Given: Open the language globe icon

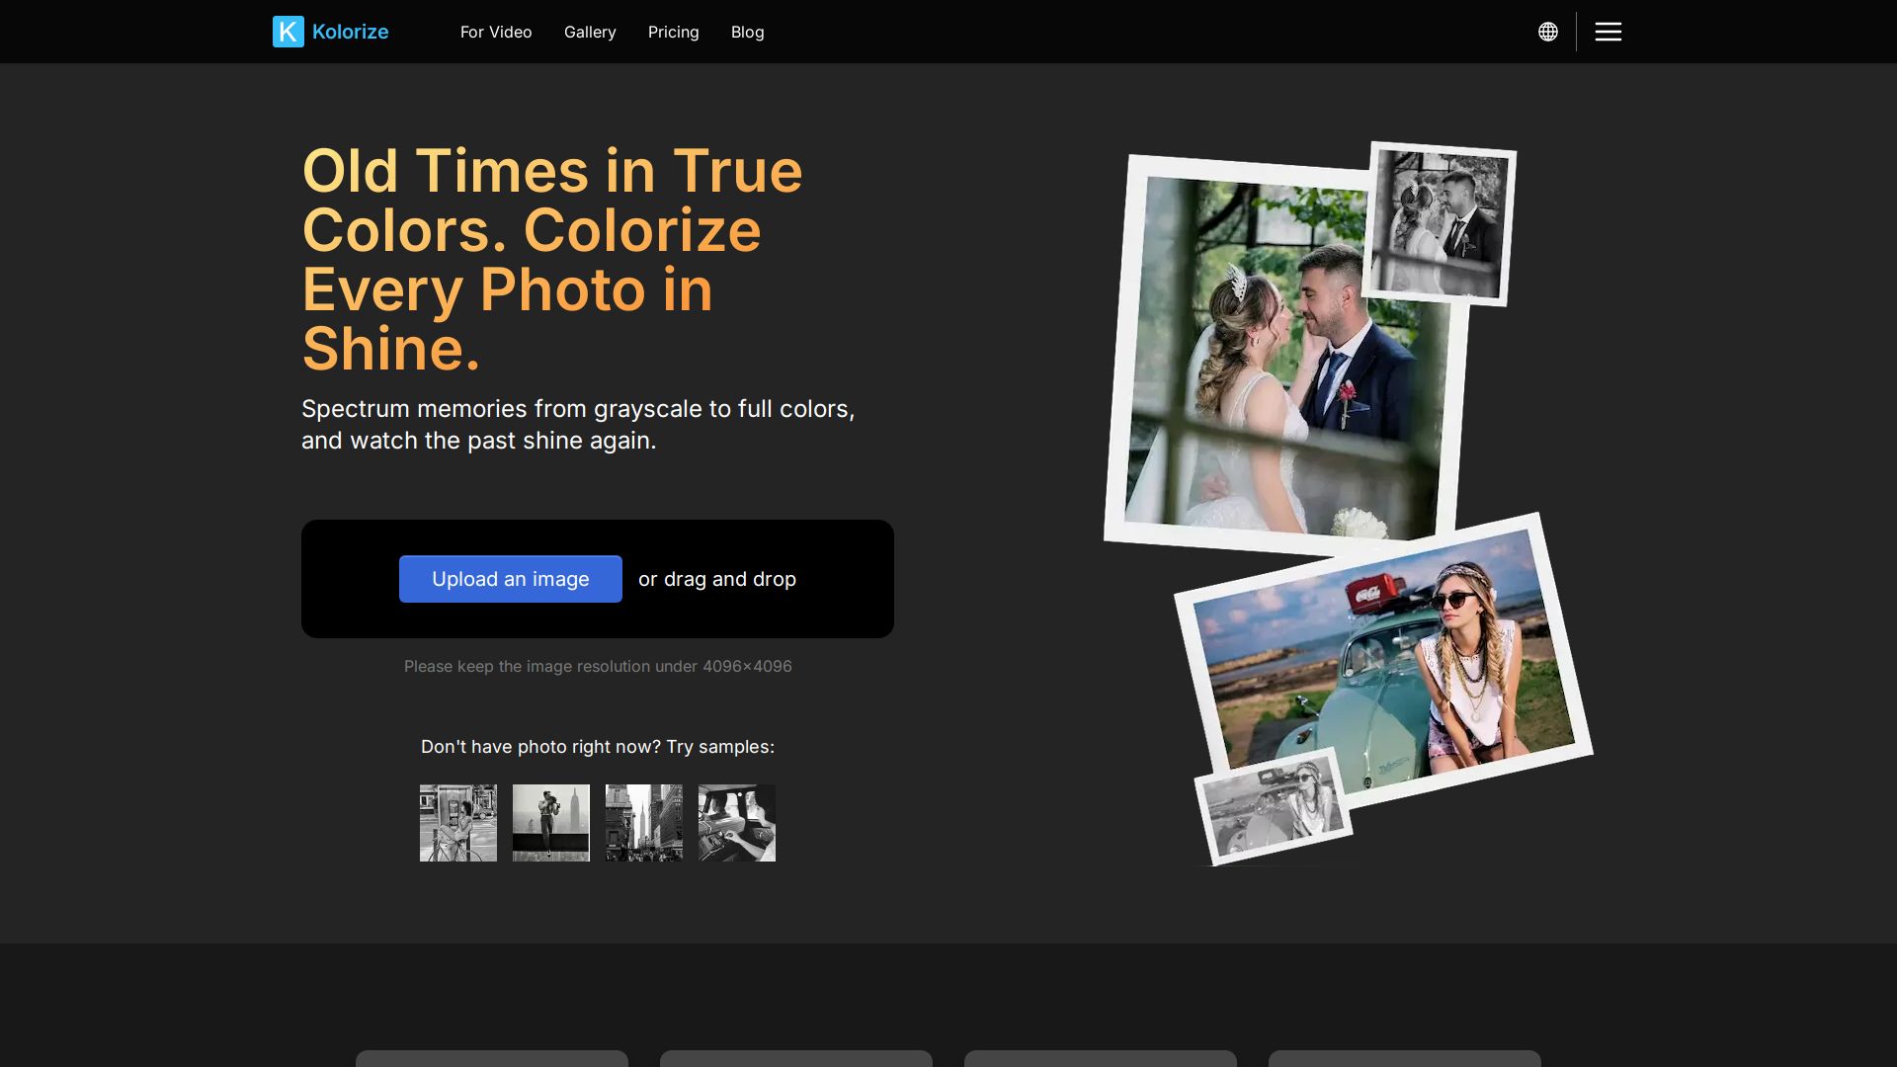Looking at the screenshot, I should coord(1547,32).
